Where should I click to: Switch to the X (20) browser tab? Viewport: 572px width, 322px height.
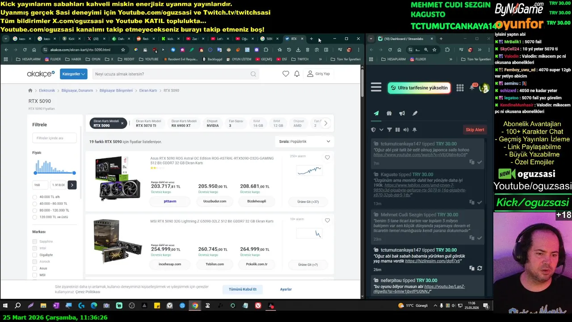94,39
